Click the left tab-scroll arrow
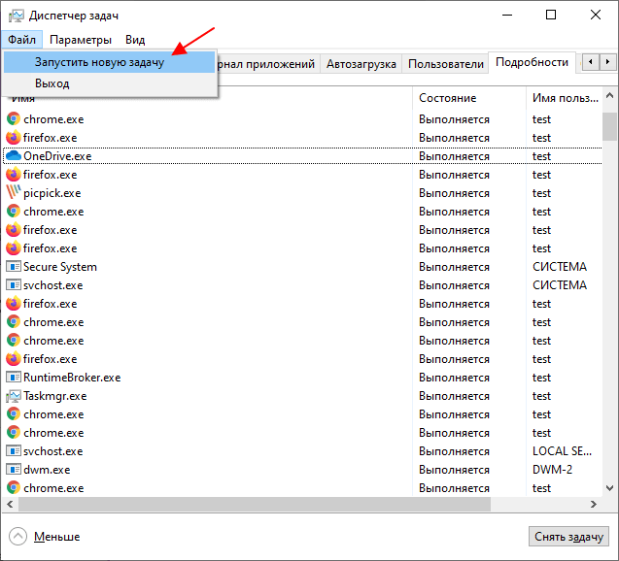This screenshot has height=561, width=619. 591,62
